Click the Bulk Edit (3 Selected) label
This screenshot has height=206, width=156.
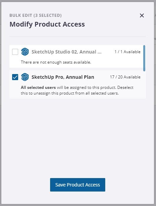click(35, 15)
